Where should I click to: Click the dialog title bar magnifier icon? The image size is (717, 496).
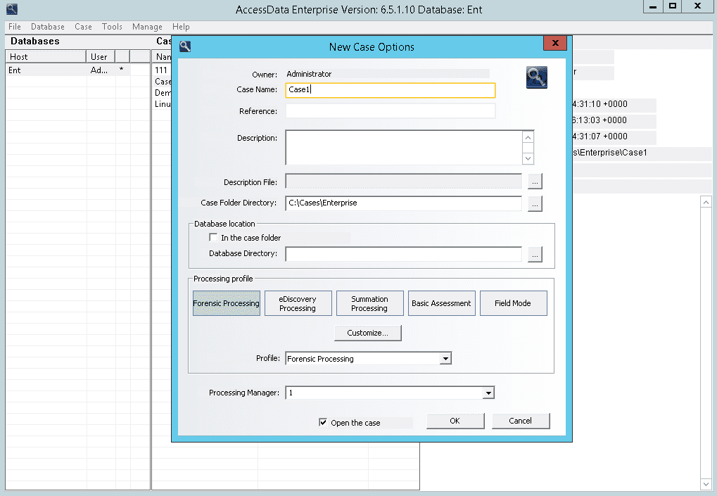[x=185, y=46]
